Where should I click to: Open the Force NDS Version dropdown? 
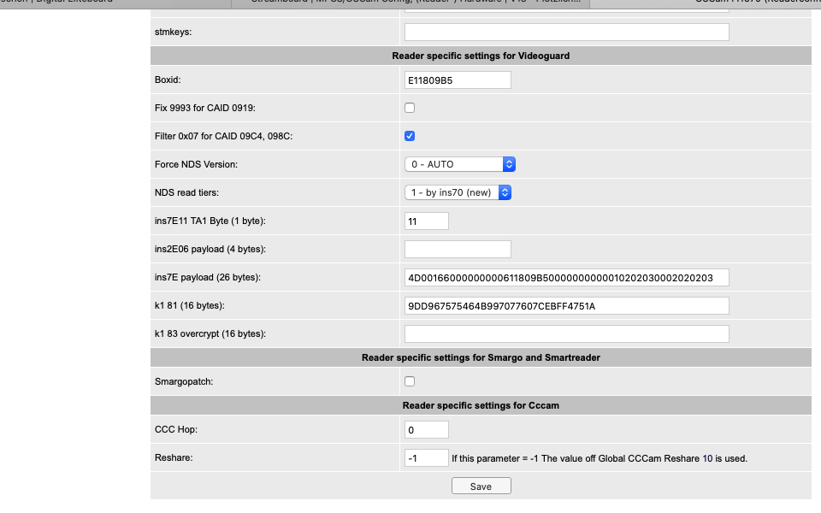460,164
